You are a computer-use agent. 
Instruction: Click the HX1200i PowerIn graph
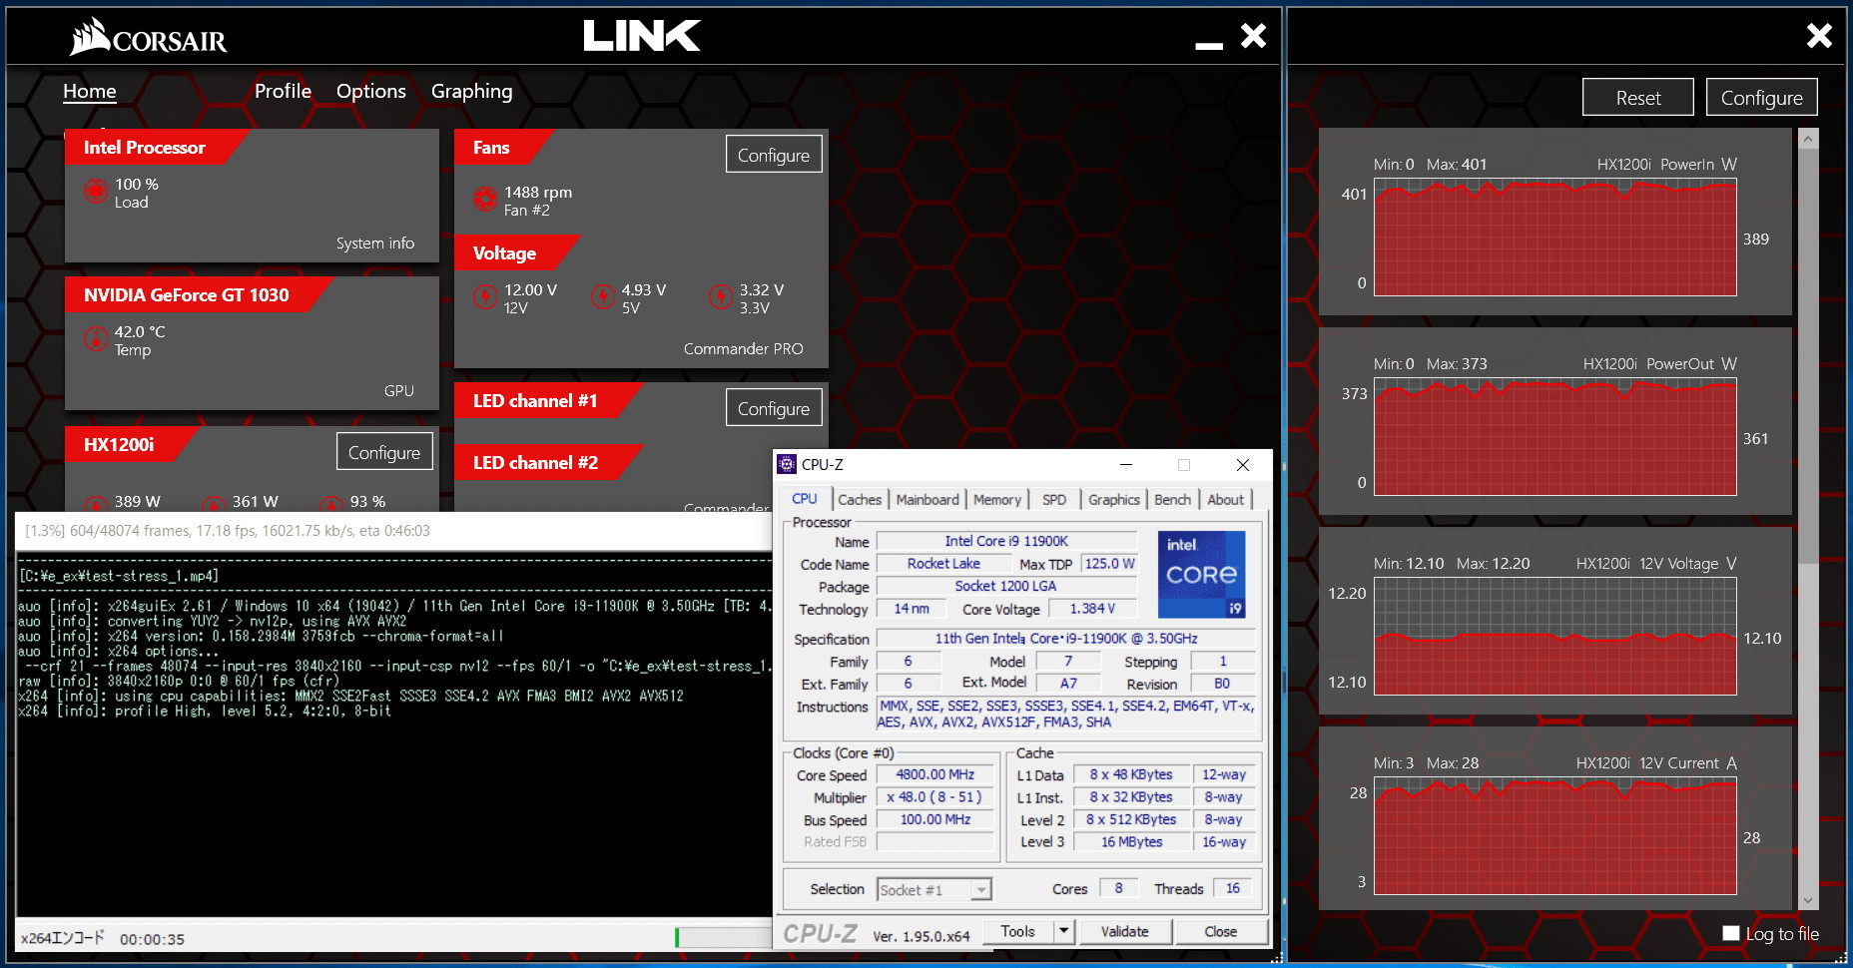coord(1555,238)
